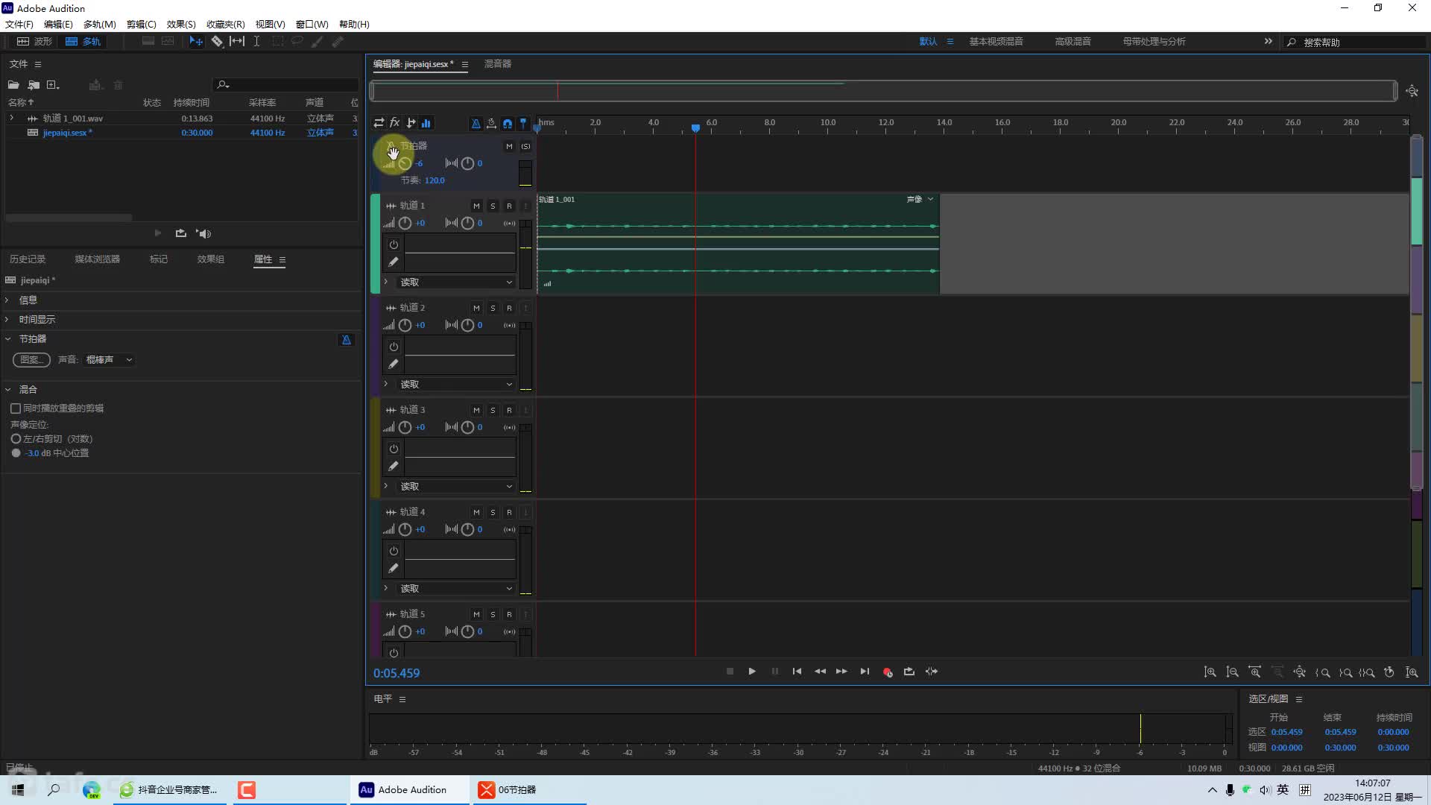Expand 轨道 2 automation lanes chevron
Image resolution: width=1431 pixels, height=805 pixels.
pos(385,384)
